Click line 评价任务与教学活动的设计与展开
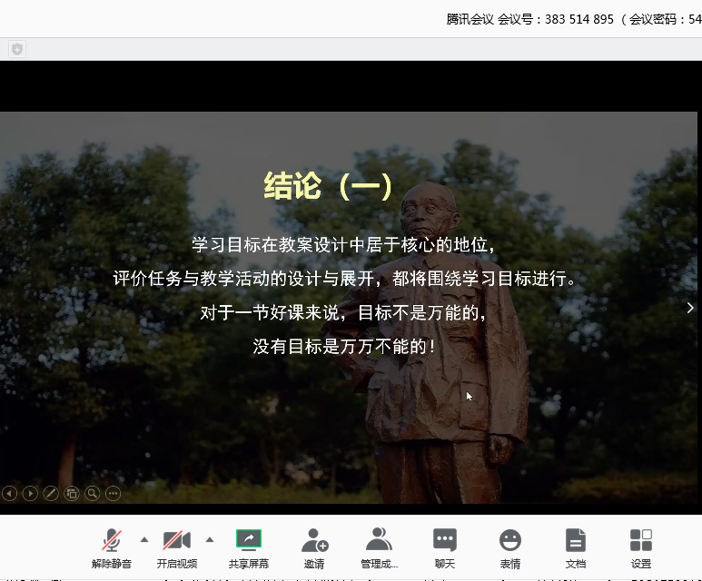 coord(243,278)
